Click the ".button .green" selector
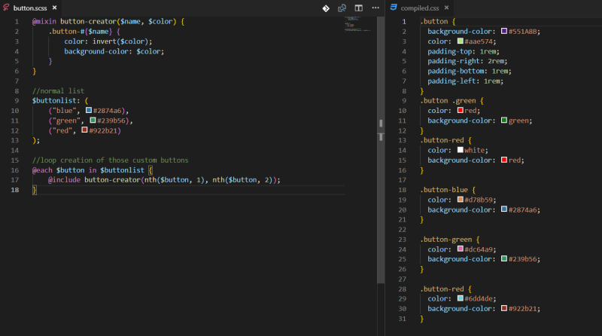The height and width of the screenshot is (336, 602). click(448, 101)
